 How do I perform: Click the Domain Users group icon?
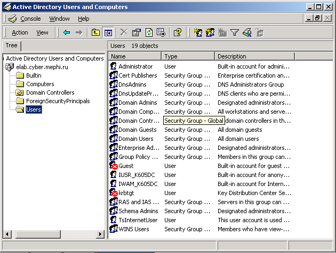tap(114, 139)
